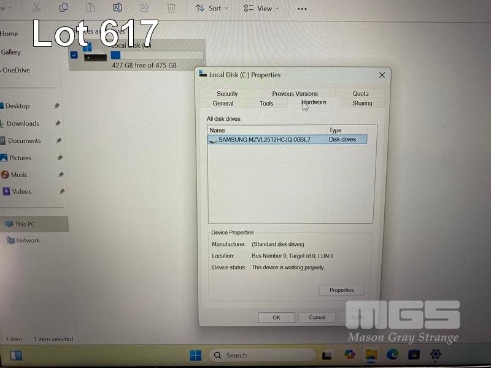Open the Pictures quick access folder
Image resolution: width=491 pixels, height=368 pixels.
(16, 158)
